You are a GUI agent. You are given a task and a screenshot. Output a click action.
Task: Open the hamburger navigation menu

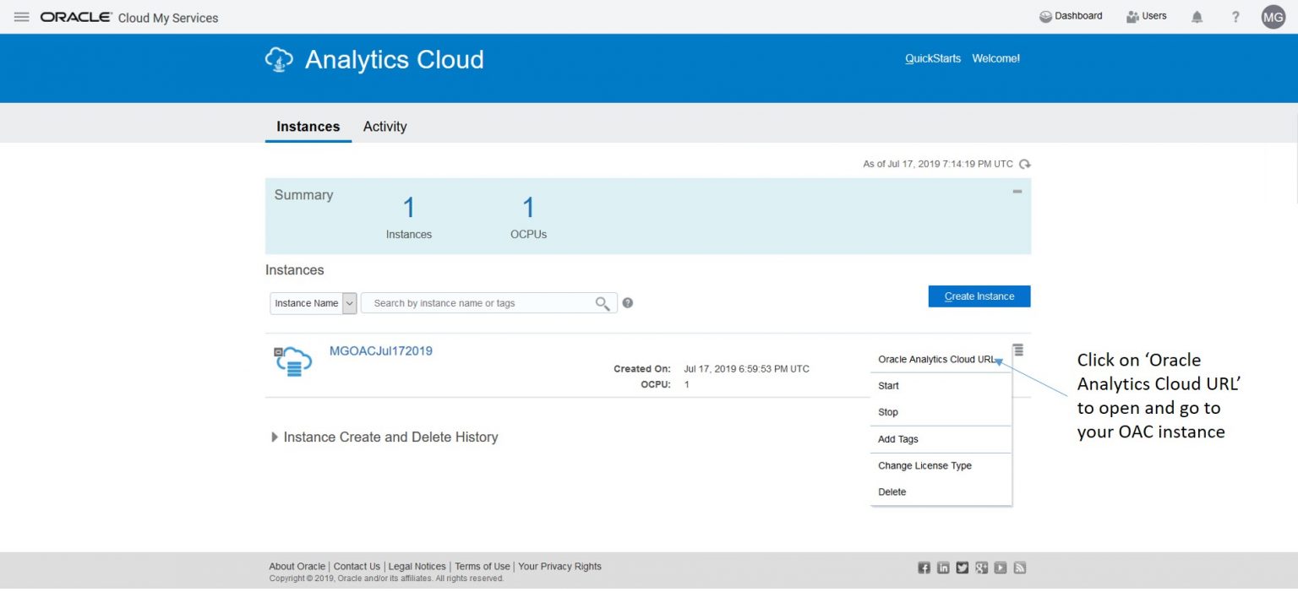pyautogui.click(x=21, y=16)
